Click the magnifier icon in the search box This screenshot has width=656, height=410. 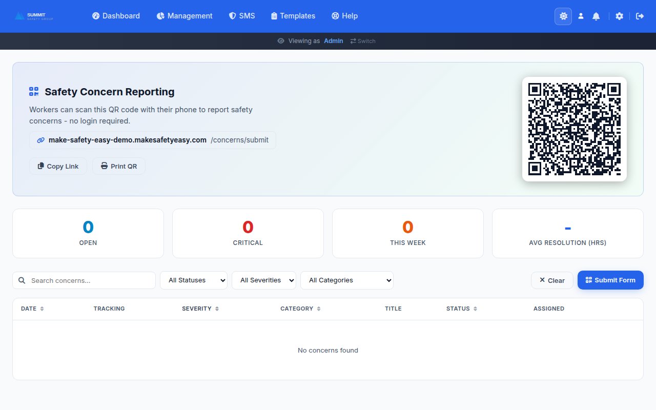point(22,280)
